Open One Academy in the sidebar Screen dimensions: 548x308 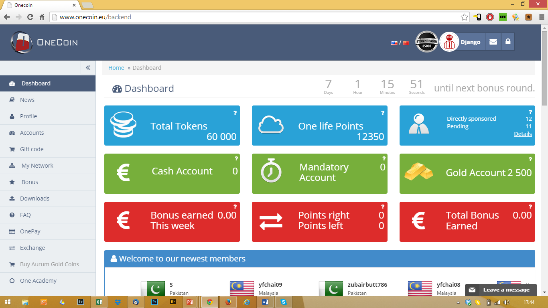[48, 281]
